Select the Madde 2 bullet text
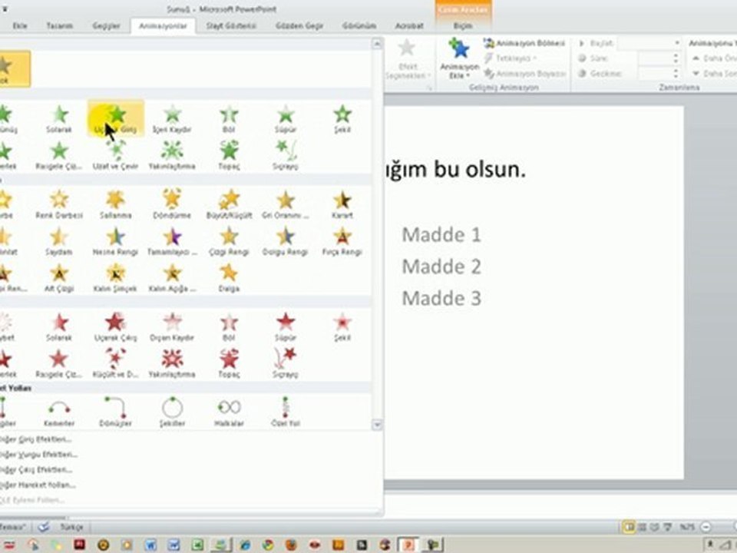Image resolution: width=737 pixels, height=553 pixels. coord(441,267)
